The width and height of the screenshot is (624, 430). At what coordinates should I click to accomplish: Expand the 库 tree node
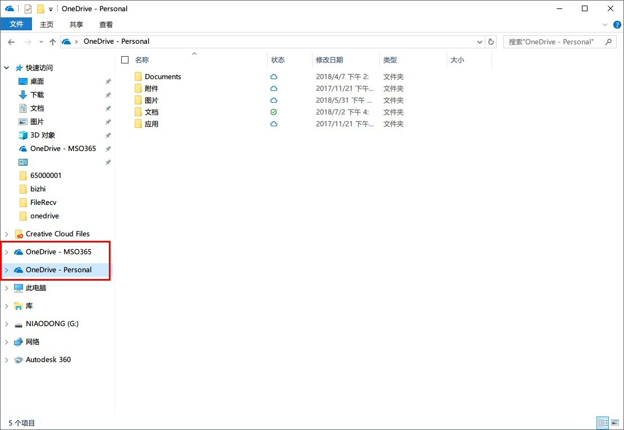click(x=7, y=306)
